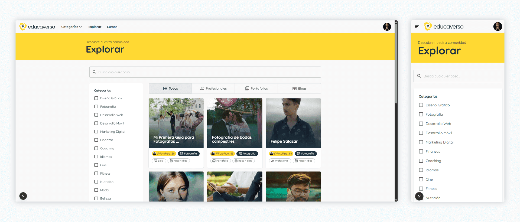
Task: Click the educaverso logo in desktop header
Action: pyautogui.click(x=37, y=27)
